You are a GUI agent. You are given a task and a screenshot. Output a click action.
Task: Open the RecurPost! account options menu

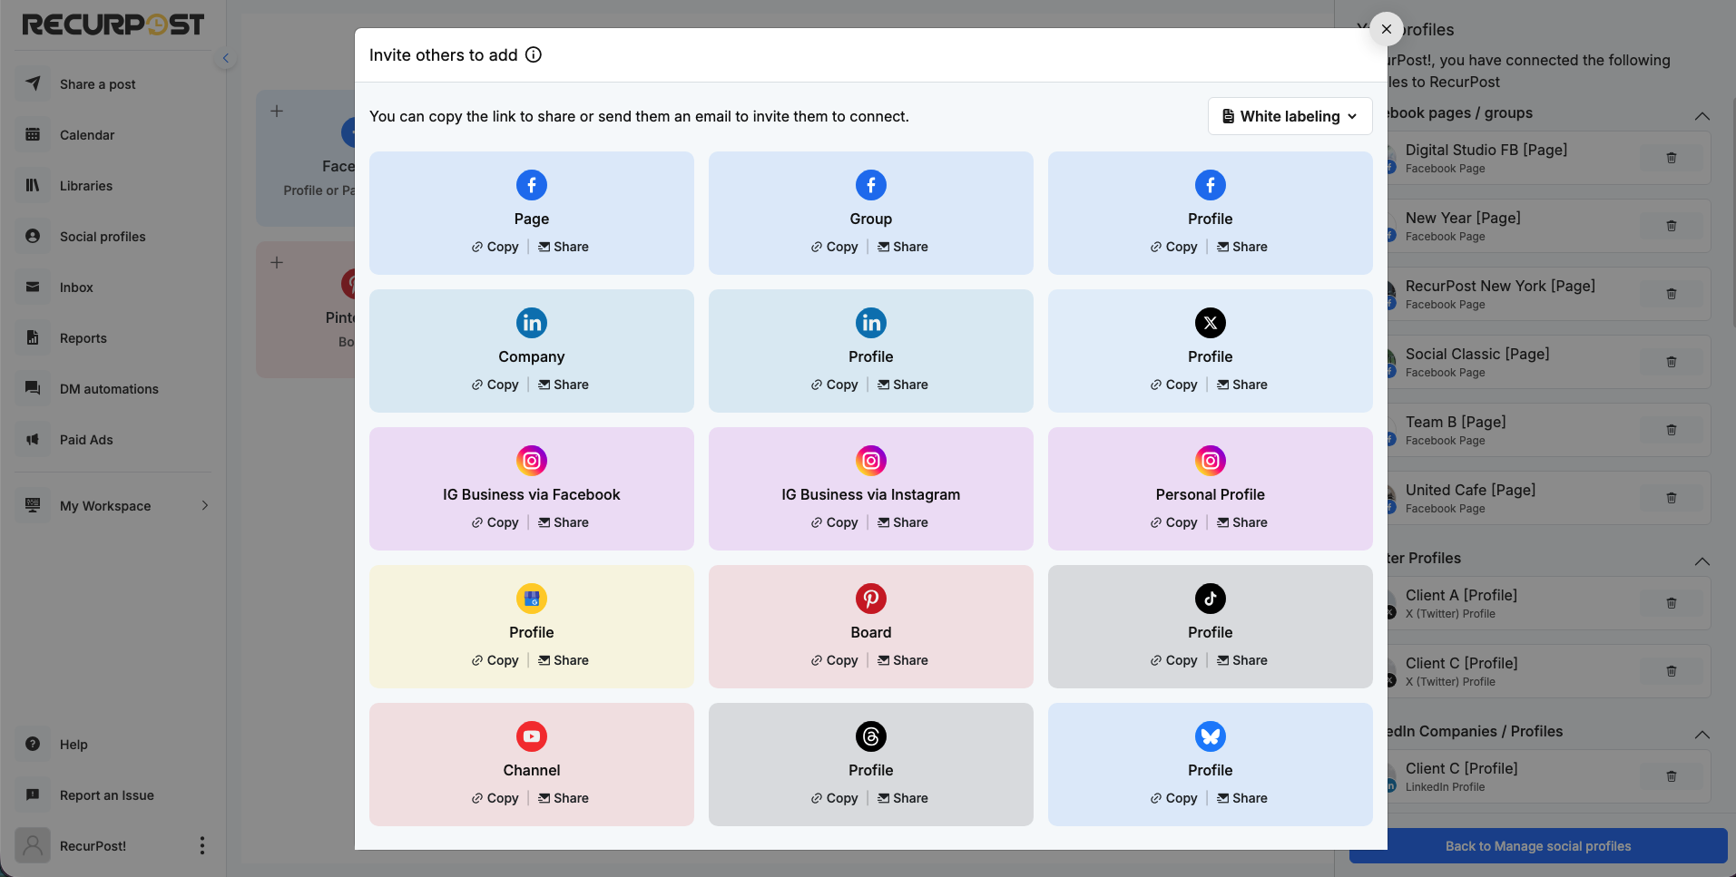click(x=201, y=845)
